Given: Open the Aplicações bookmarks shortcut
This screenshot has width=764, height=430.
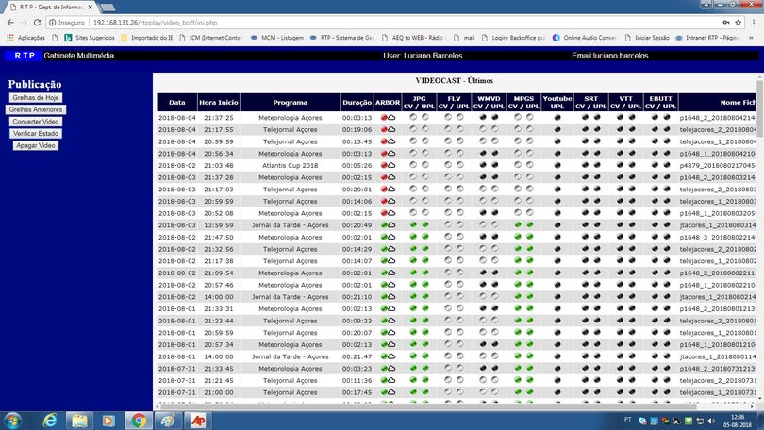Looking at the screenshot, I should pyautogui.click(x=25, y=38).
